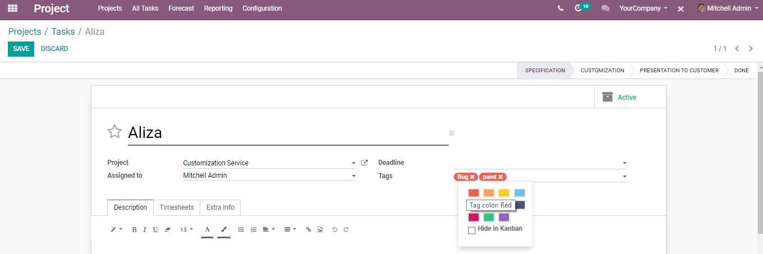This screenshot has height=254, width=763.
Task: Insert an ordered numbered list
Action: point(253,229)
